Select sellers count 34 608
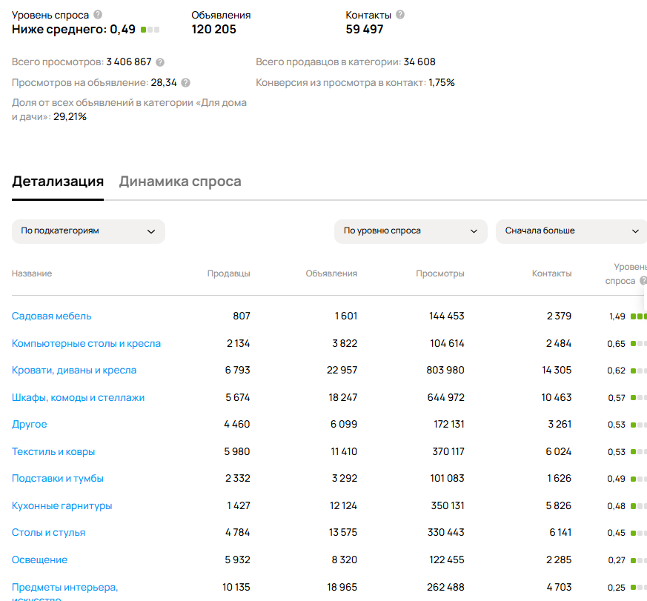 pos(419,62)
